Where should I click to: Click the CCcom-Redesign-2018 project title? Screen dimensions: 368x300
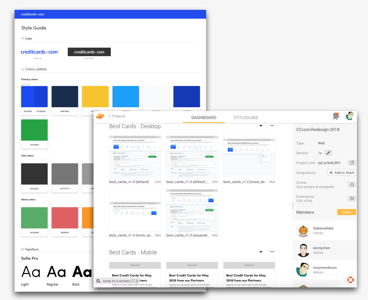(318, 130)
